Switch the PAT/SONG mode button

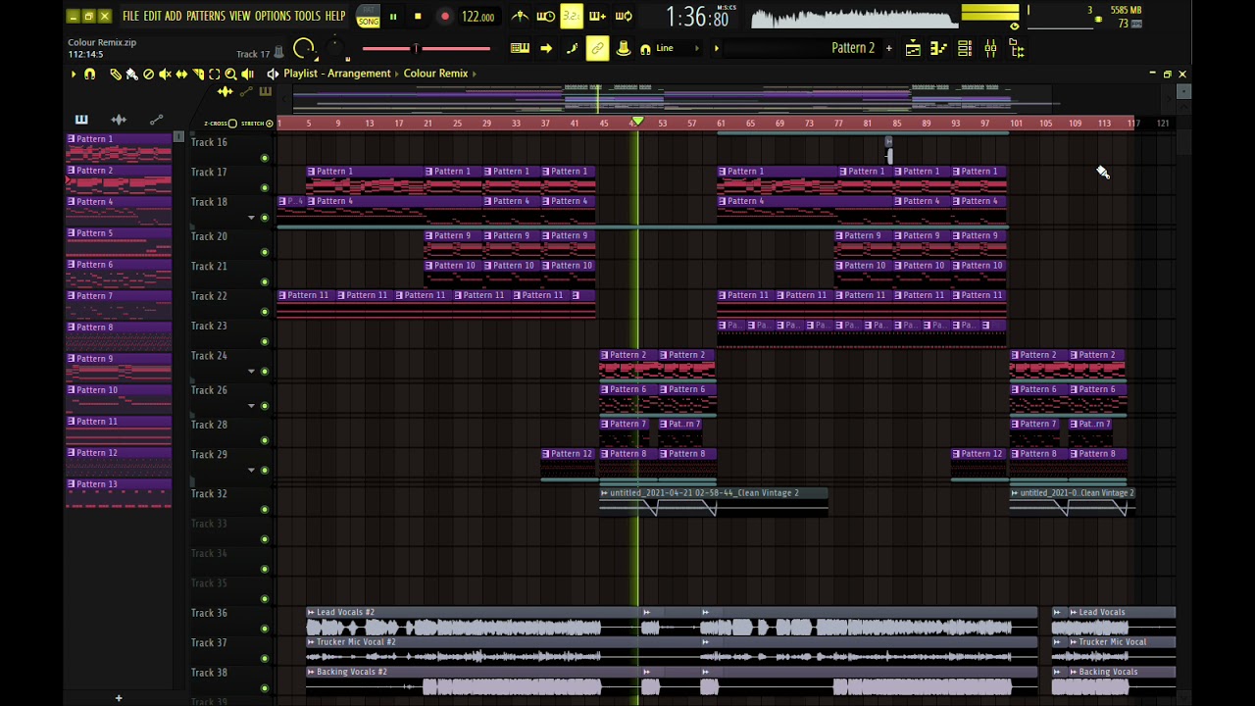(x=369, y=17)
